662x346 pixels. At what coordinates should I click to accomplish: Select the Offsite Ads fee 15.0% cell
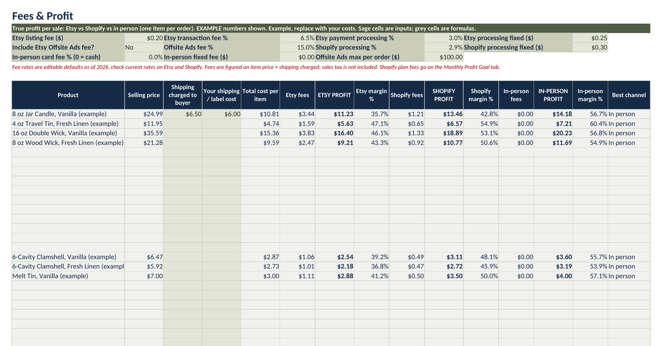click(x=298, y=47)
